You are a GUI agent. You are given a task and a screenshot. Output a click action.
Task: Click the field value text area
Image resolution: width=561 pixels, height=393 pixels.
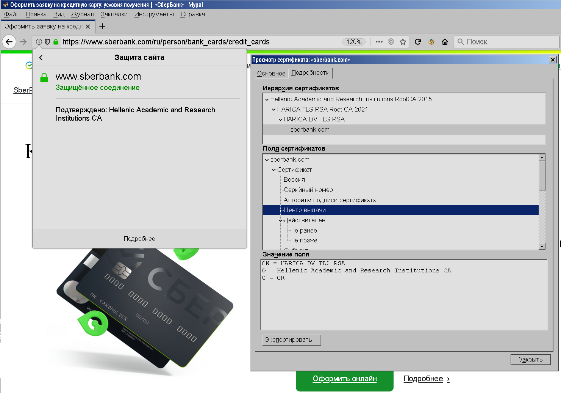(x=404, y=295)
